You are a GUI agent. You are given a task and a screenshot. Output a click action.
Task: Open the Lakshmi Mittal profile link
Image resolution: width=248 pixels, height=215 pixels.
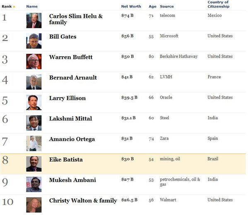70,118
